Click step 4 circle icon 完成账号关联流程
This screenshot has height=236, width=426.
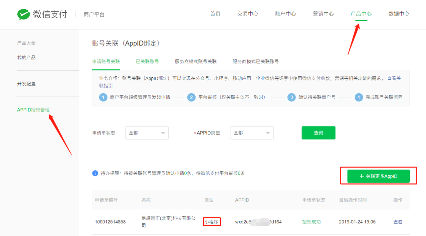click(x=359, y=97)
